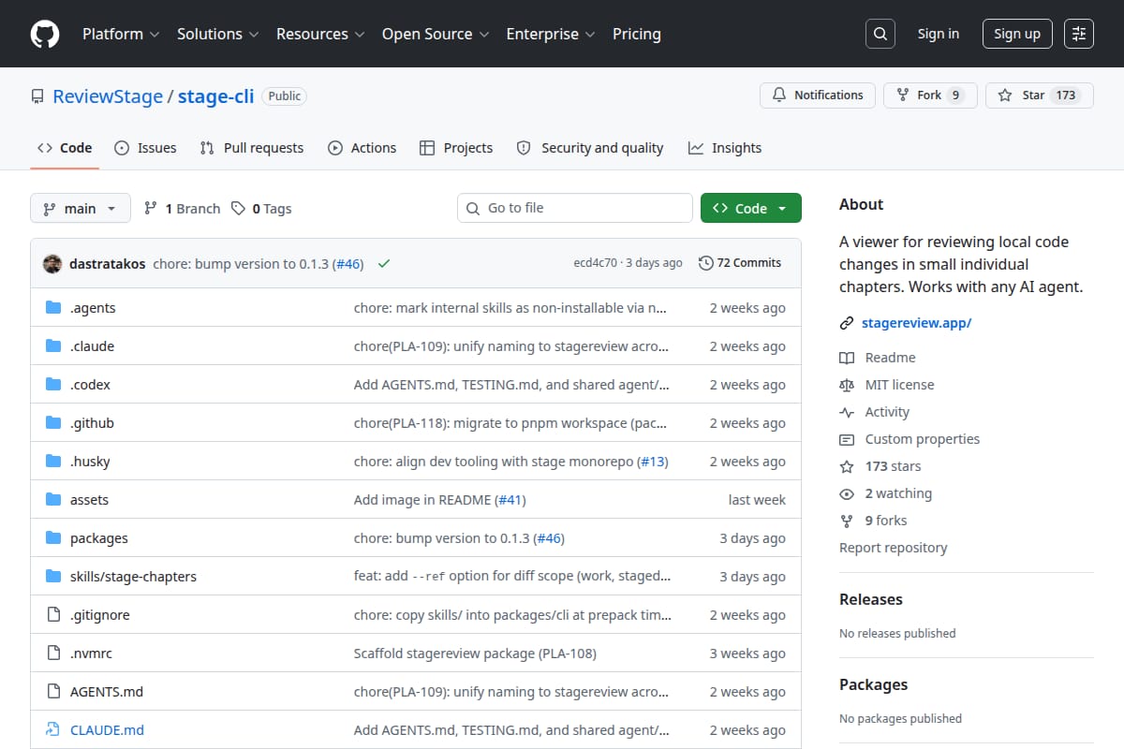Viewport: 1124px width, 749px height.
Task: Open the Releases heading link
Action: tap(871, 599)
